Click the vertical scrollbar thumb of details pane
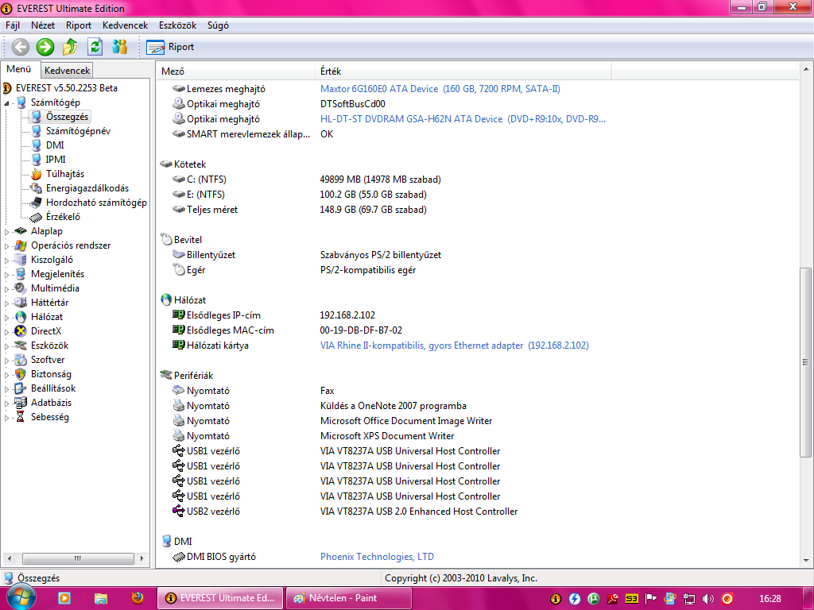Viewport: 814px width, 610px height. point(806,361)
